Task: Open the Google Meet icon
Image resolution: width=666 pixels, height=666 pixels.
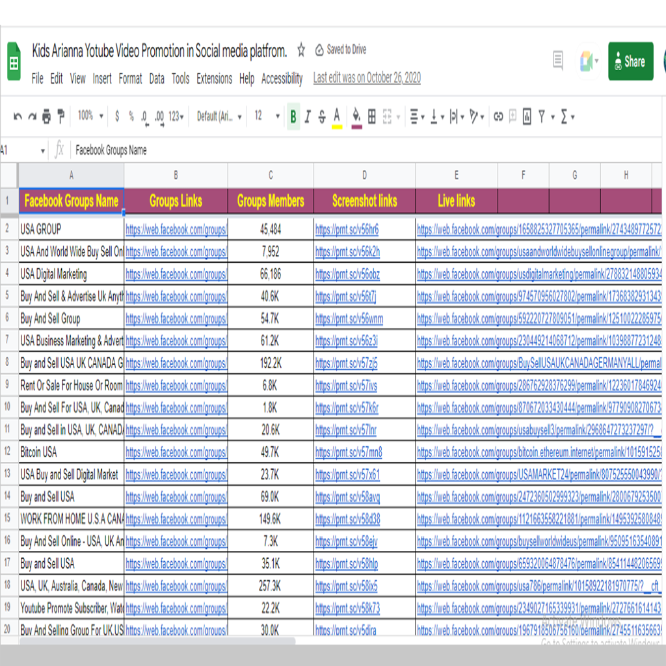Action: (x=587, y=61)
